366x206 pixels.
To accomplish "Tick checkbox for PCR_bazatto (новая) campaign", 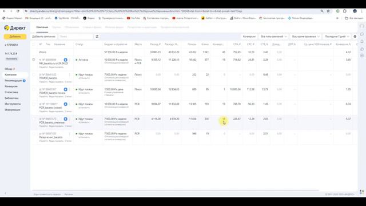I will coord(34,104).
